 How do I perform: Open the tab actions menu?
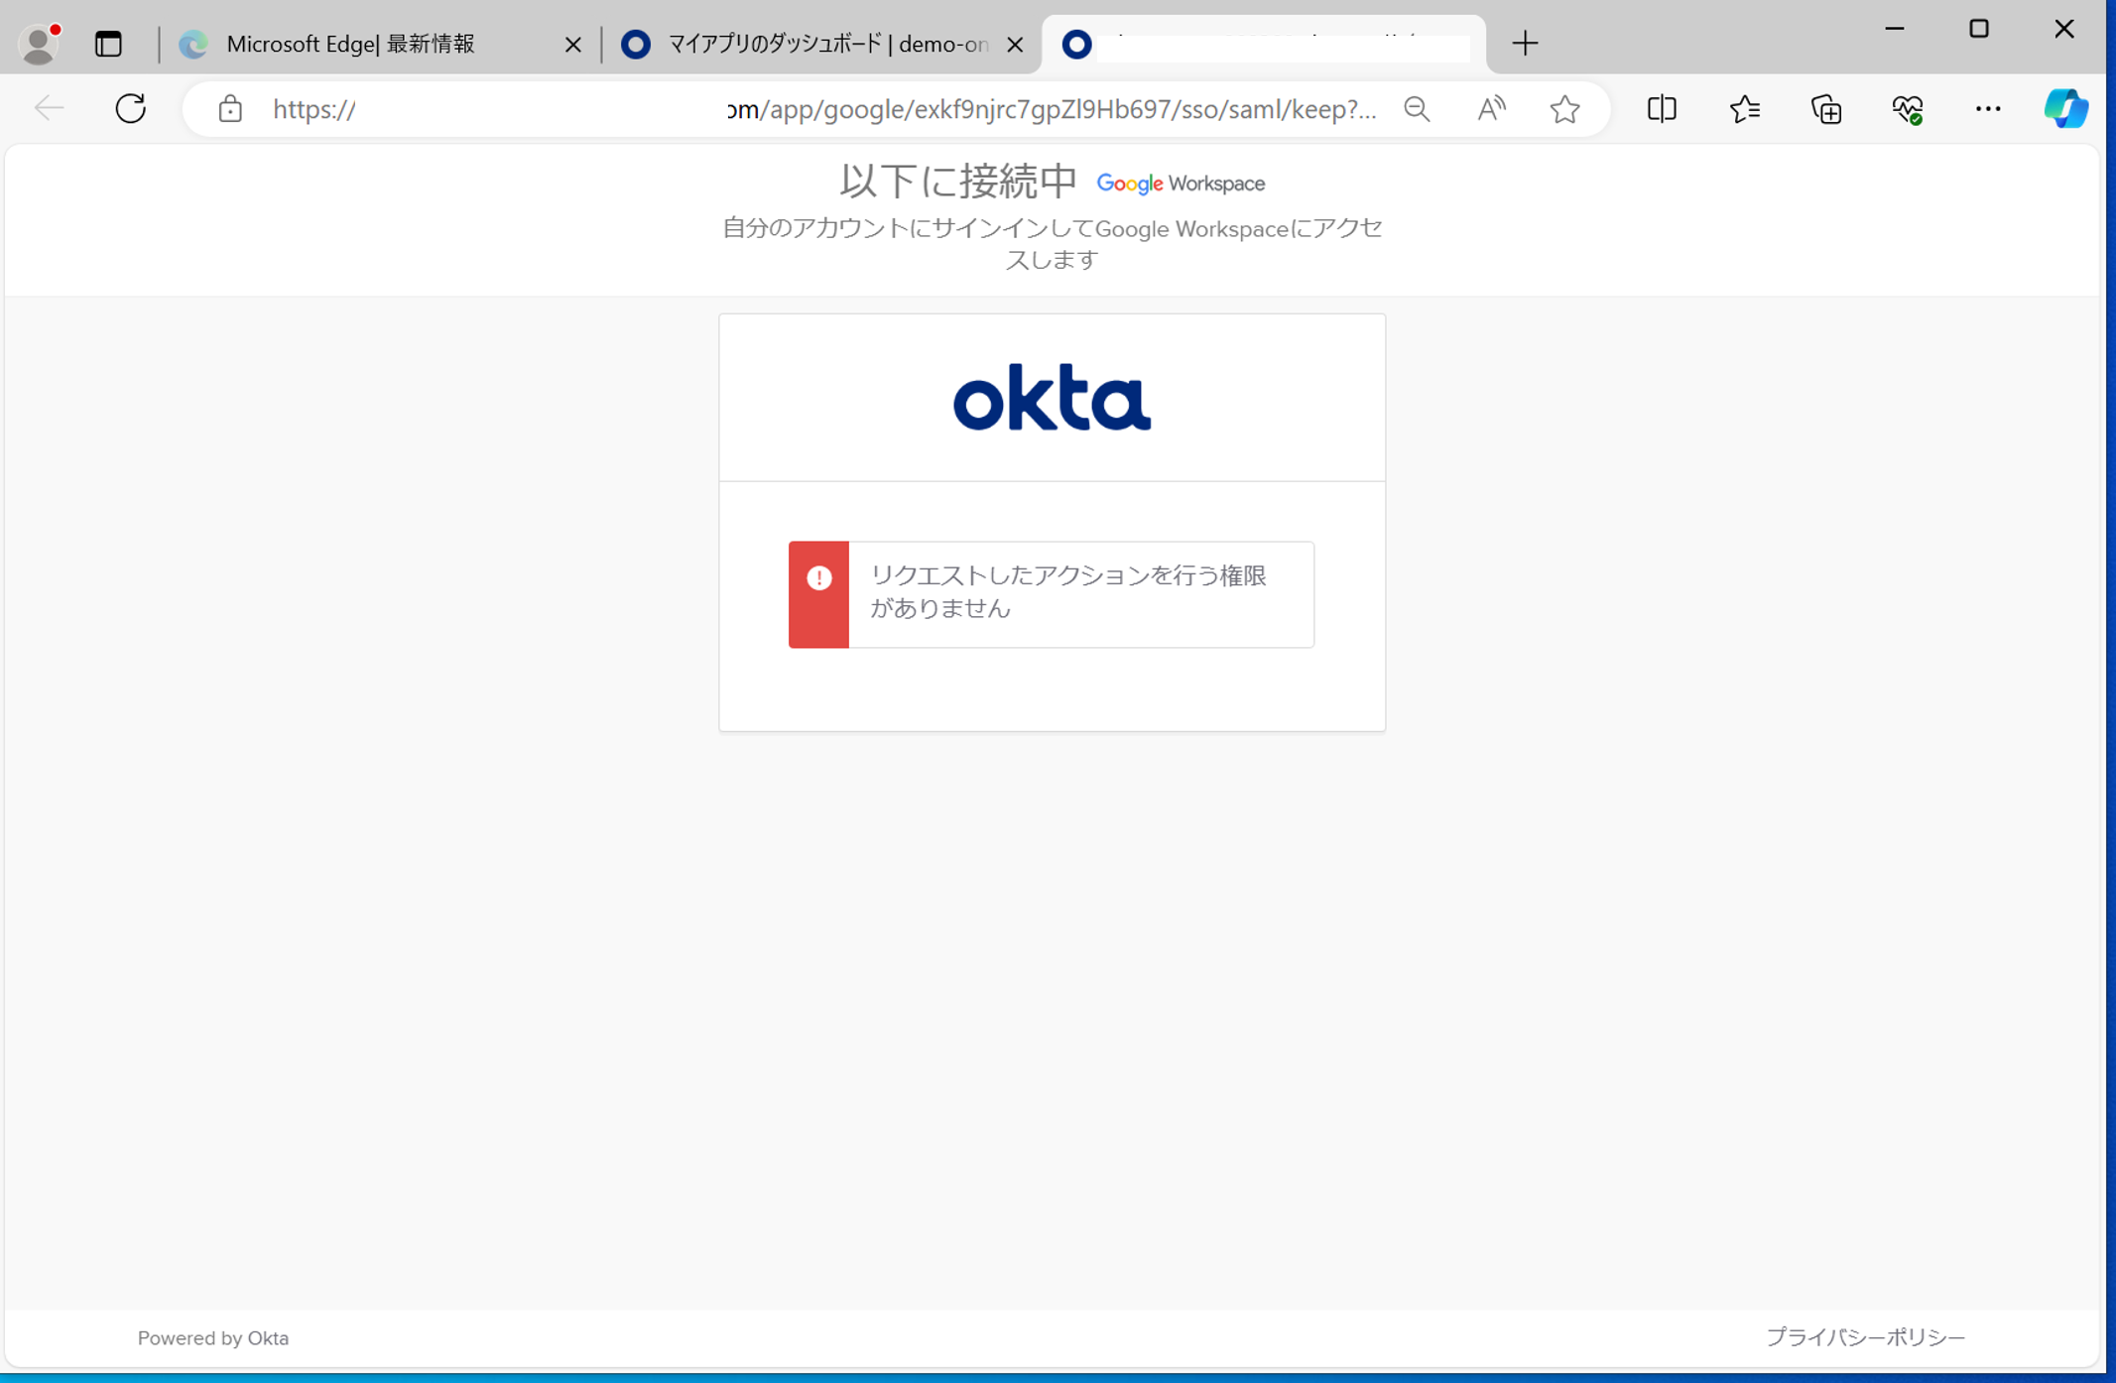coord(108,44)
